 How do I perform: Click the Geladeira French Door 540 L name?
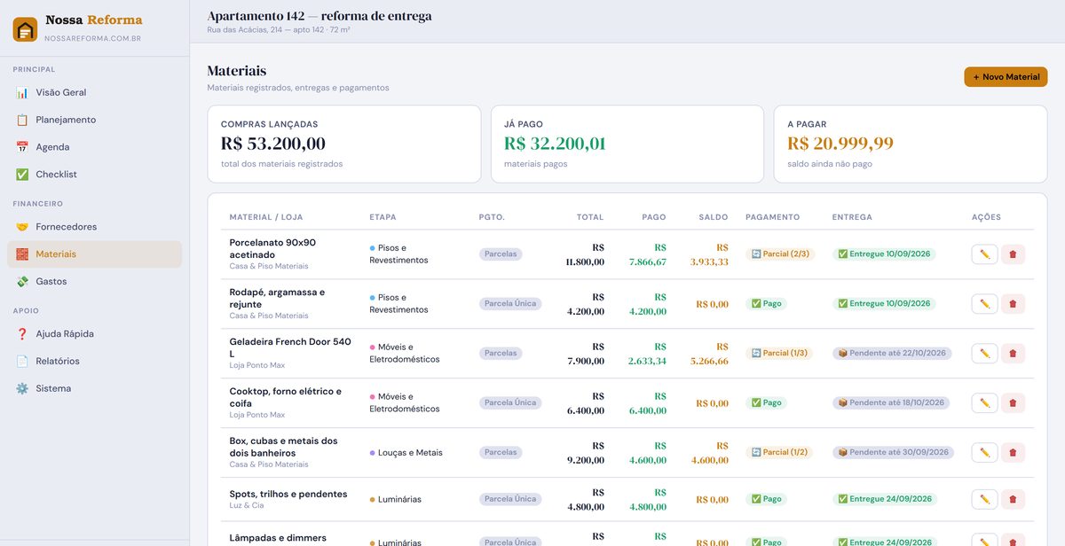pyautogui.click(x=290, y=347)
